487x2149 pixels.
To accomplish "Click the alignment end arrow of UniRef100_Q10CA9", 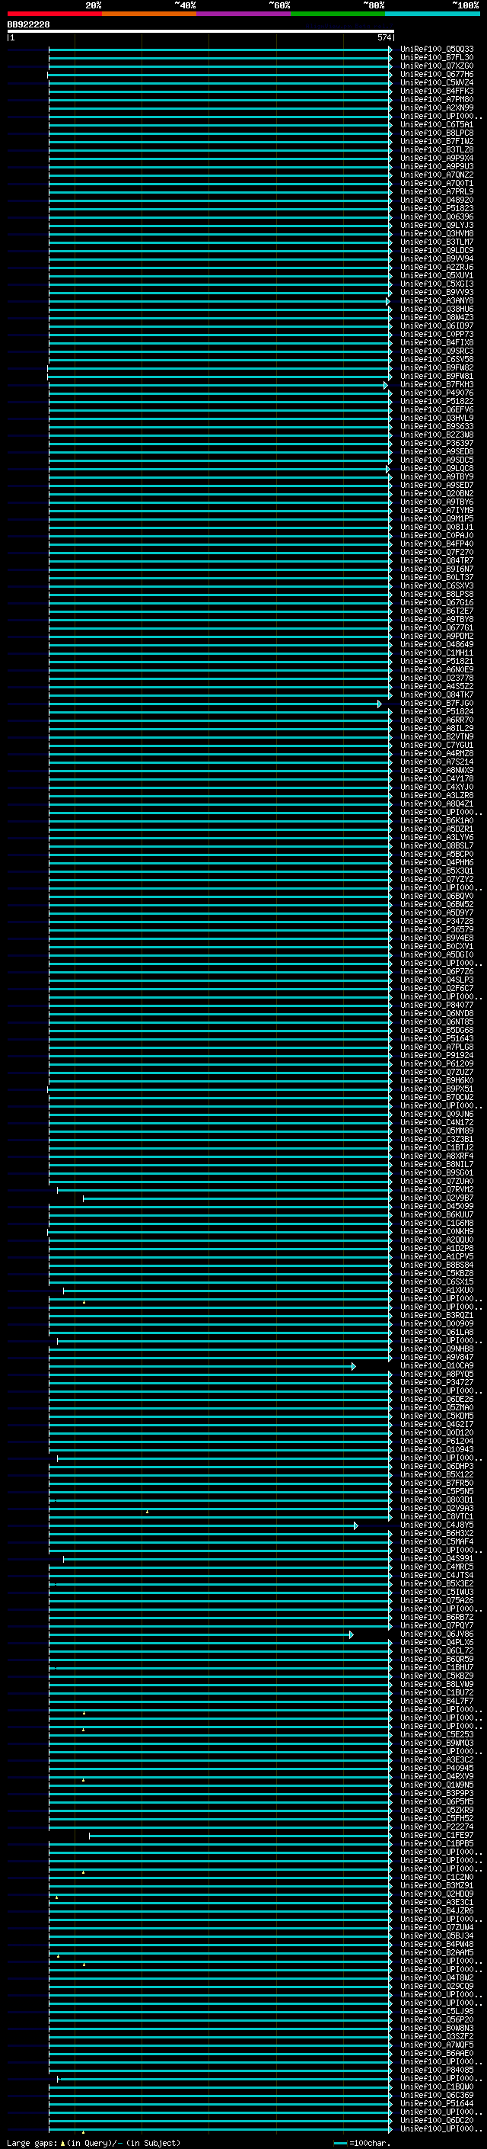I will (354, 1367).
